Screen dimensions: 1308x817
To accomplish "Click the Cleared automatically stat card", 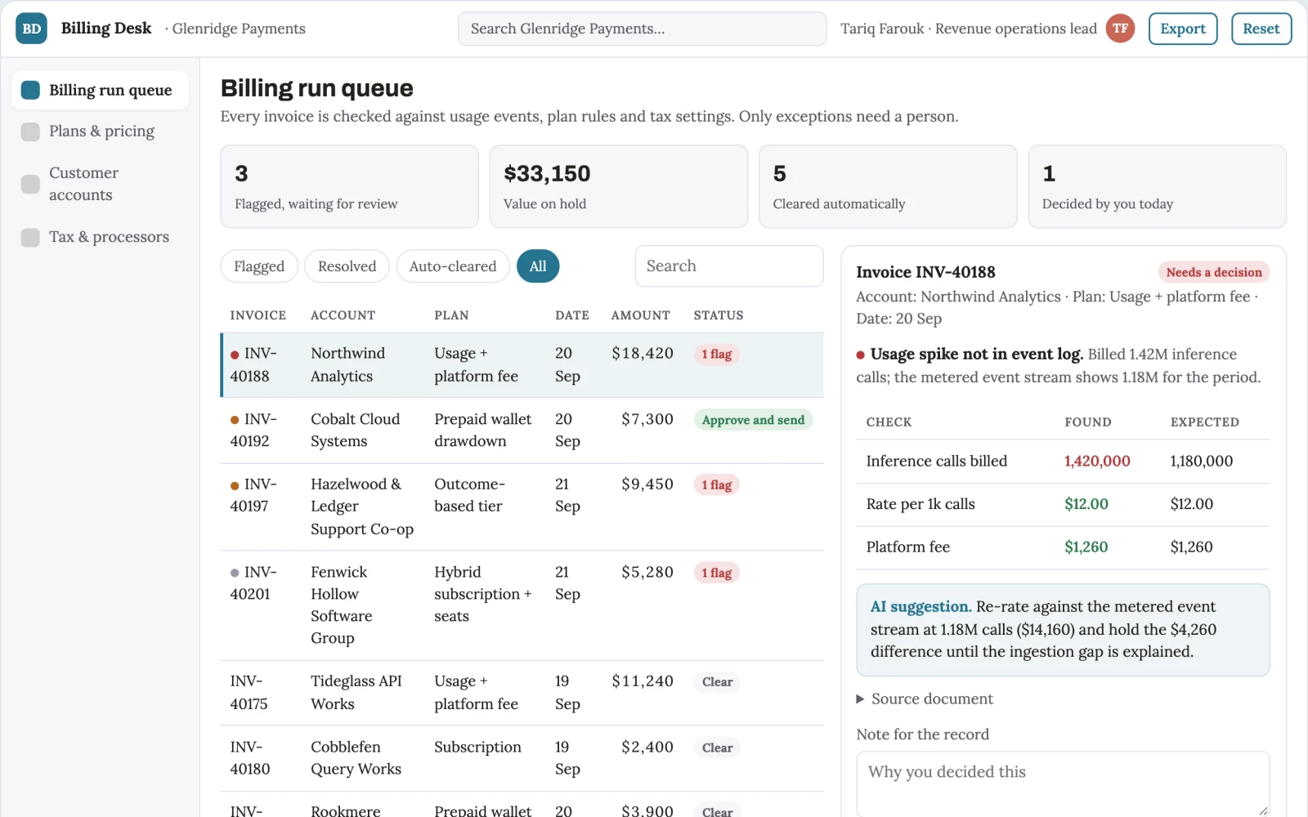I will [x=888, y=186].
